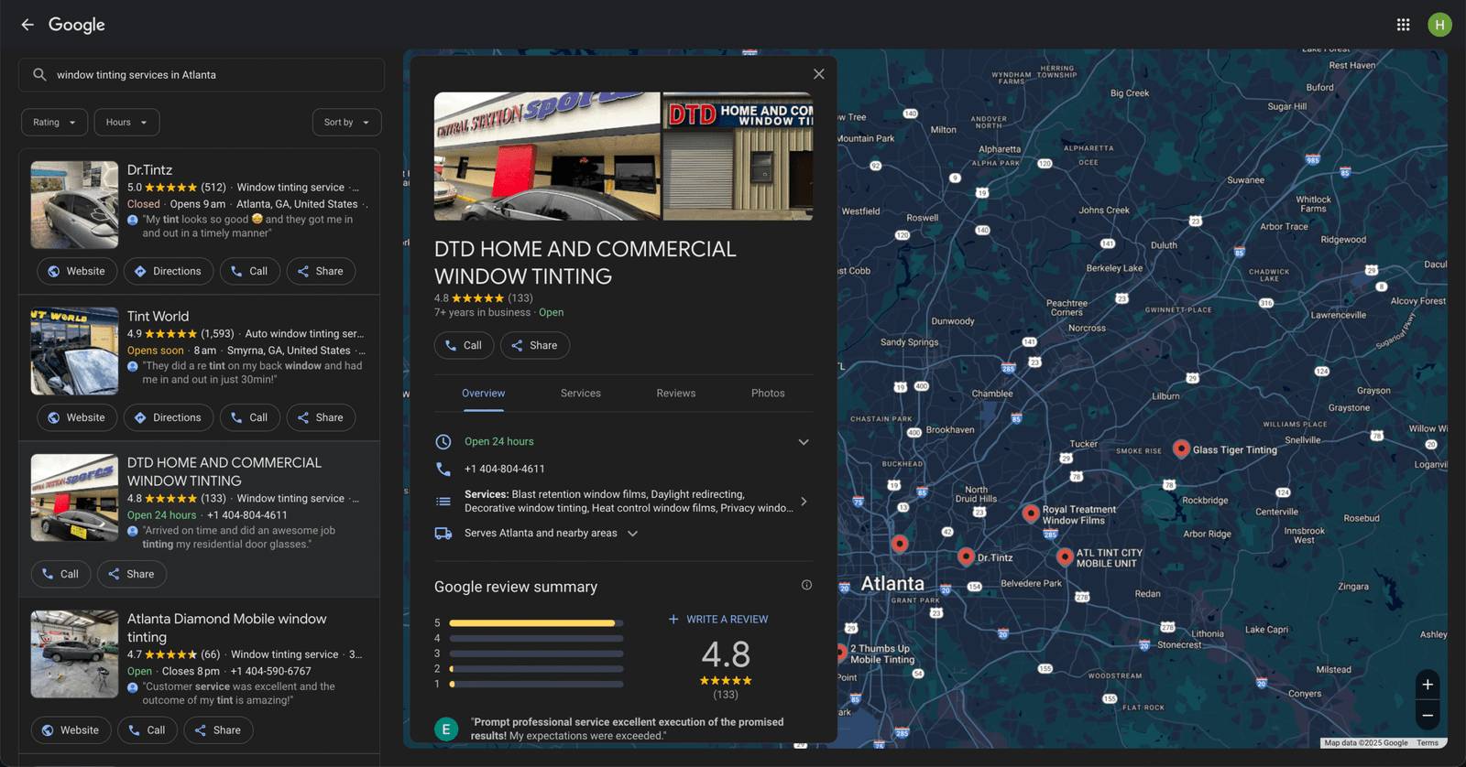The height and width of the screenshot is (767, 1466).
Task: Select the Royal Treatment Window Films pin
Action: [x=1031, y=513]
